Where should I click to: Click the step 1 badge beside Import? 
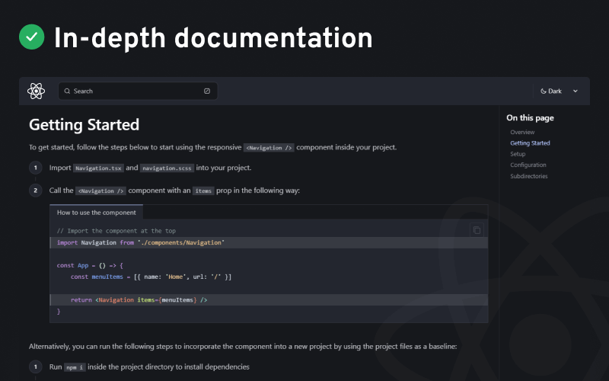(x=35, y=168)
